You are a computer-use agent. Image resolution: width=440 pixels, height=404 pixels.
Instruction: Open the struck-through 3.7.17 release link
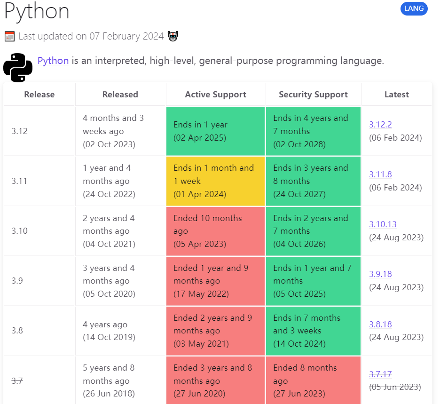[380, 374]
